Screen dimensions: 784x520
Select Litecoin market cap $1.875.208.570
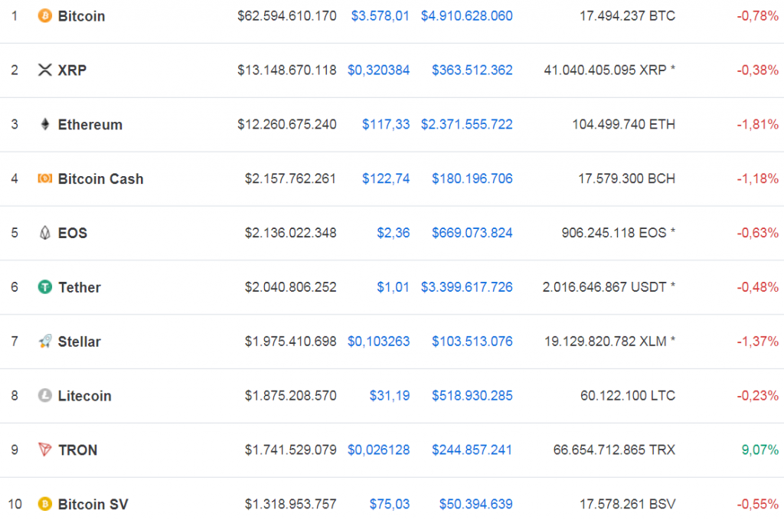point(290,395)
